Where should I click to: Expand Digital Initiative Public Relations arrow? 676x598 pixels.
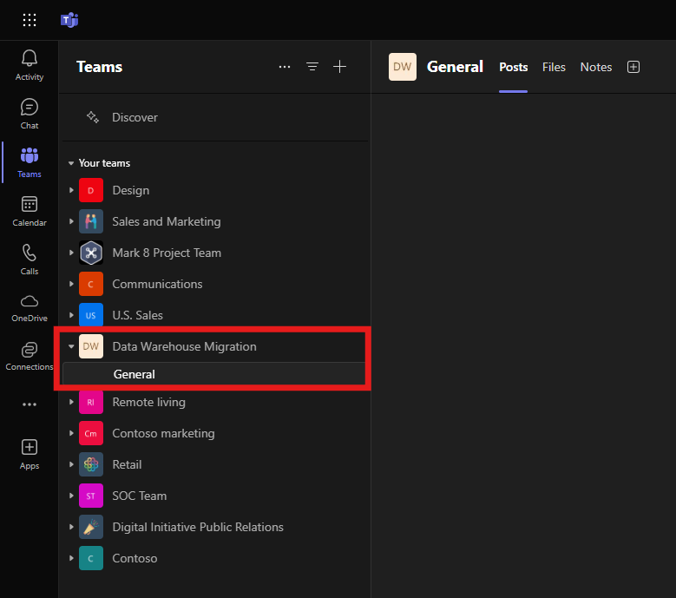(71, 527)
